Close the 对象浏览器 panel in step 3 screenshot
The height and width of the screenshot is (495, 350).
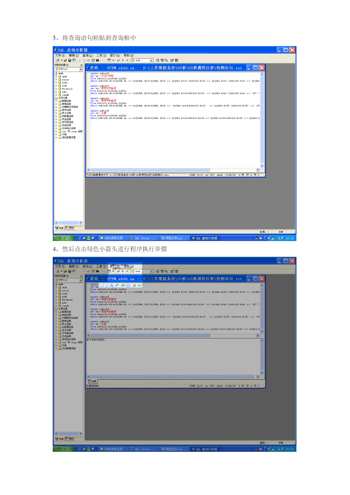pyautogui.click(x=81, y=65)
